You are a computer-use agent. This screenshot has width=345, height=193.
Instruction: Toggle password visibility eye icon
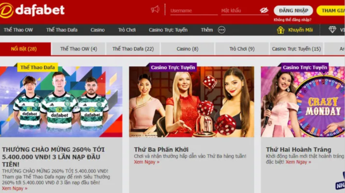click(264, 10)
